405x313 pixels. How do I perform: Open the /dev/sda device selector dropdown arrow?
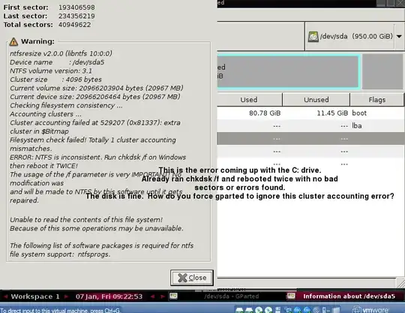[x=399, y=37]
